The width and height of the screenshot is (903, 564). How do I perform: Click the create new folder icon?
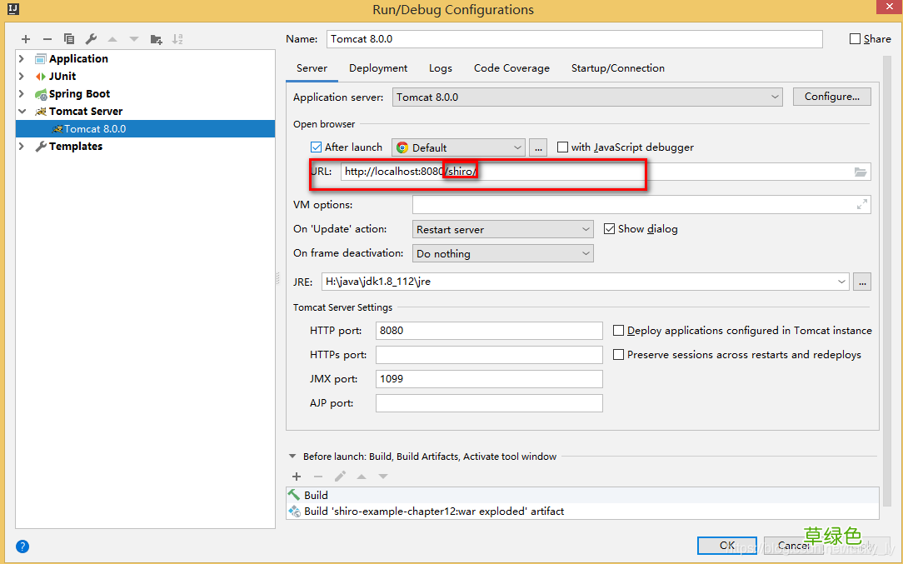click(x=156, y=39)
